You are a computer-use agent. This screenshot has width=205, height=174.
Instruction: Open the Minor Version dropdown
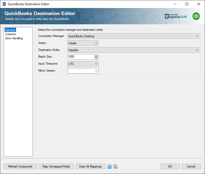click(83, 71)
